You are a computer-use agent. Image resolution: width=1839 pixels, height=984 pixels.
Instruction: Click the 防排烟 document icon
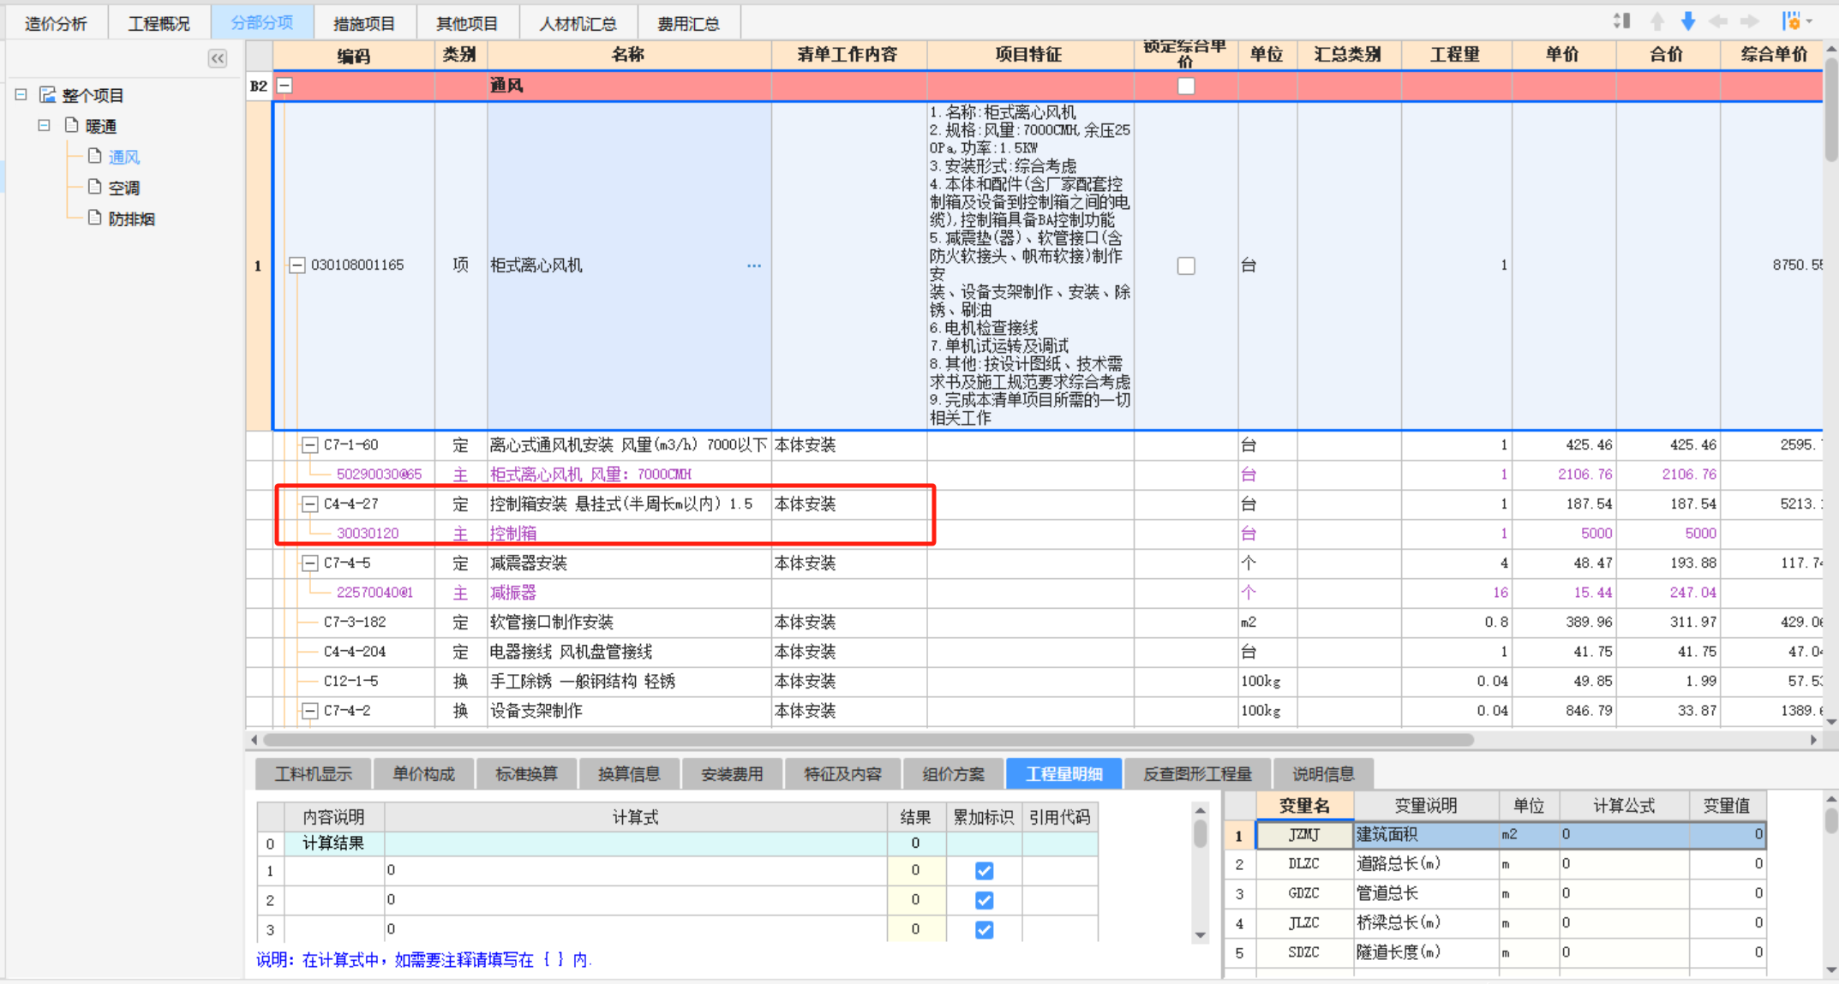[x=95, y=218]
